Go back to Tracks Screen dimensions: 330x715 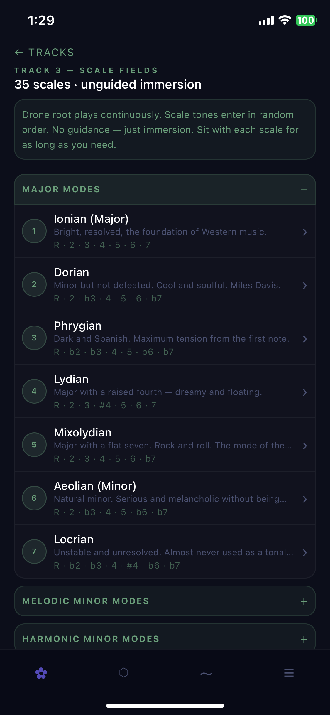click(51, 53)
